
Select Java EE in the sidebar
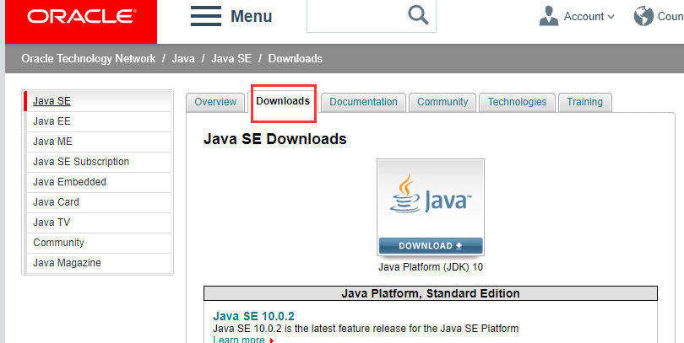coord(98,121)
